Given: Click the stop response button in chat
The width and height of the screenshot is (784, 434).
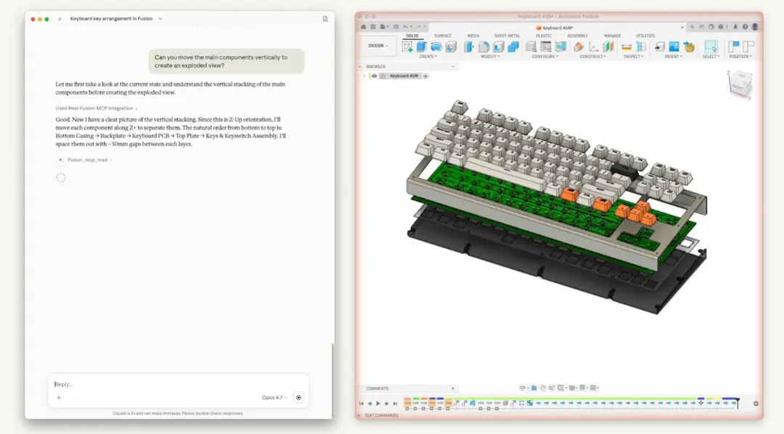Looking at the screenshot, I should (298, 398).
